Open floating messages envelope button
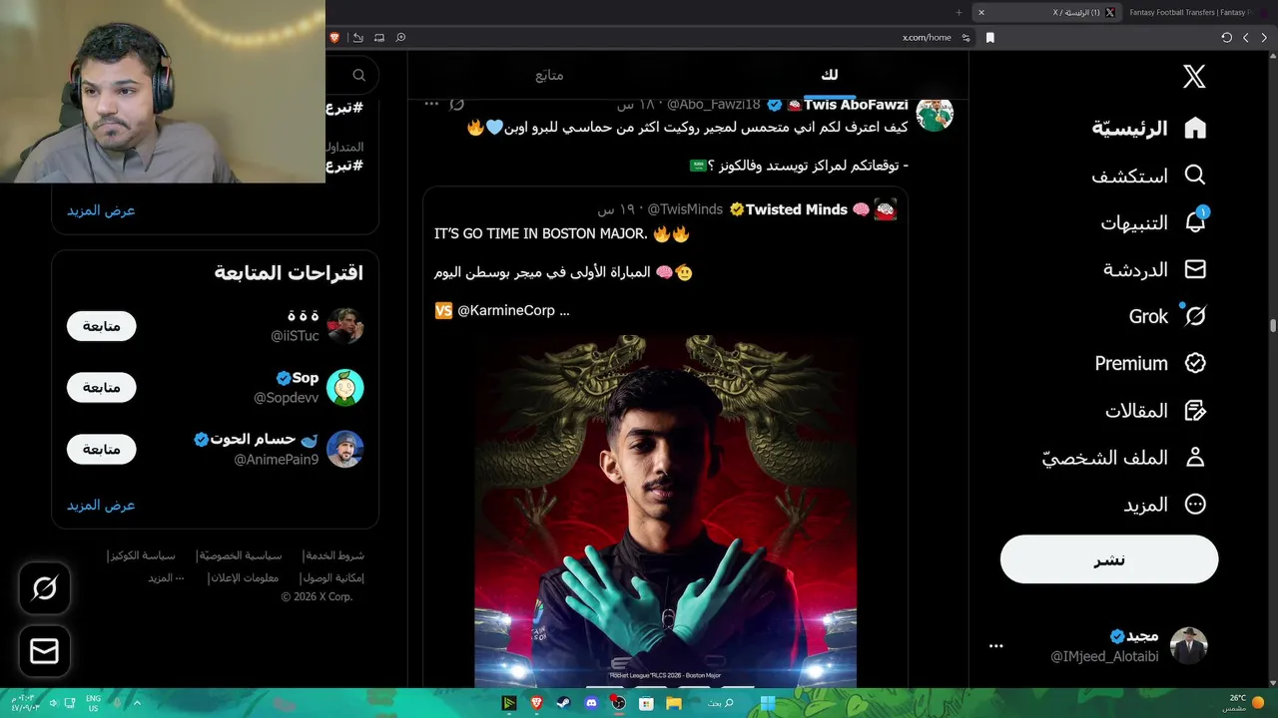This screenshot has width=1278, height=718. pyautogui.click(x=44, y=651)
